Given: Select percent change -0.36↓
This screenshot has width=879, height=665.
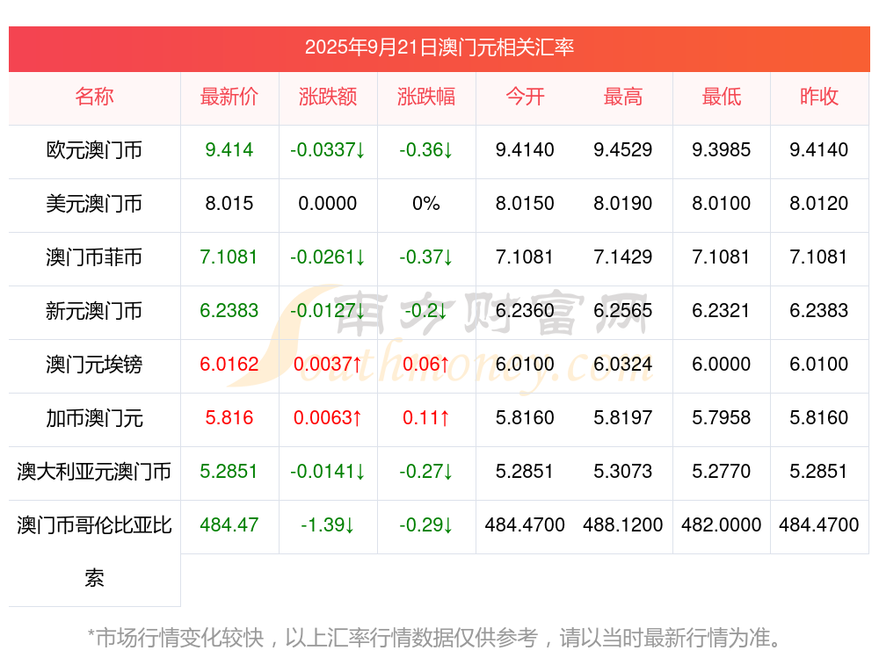Looking at the screenshot, I should [x=426, y=150].
